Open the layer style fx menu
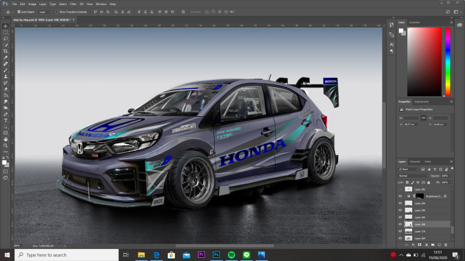The image size is (465, 261). tap(413, 244)
